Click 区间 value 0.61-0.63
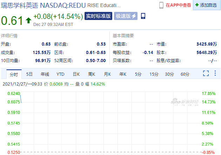221x155 pixels. coord(96,52)
